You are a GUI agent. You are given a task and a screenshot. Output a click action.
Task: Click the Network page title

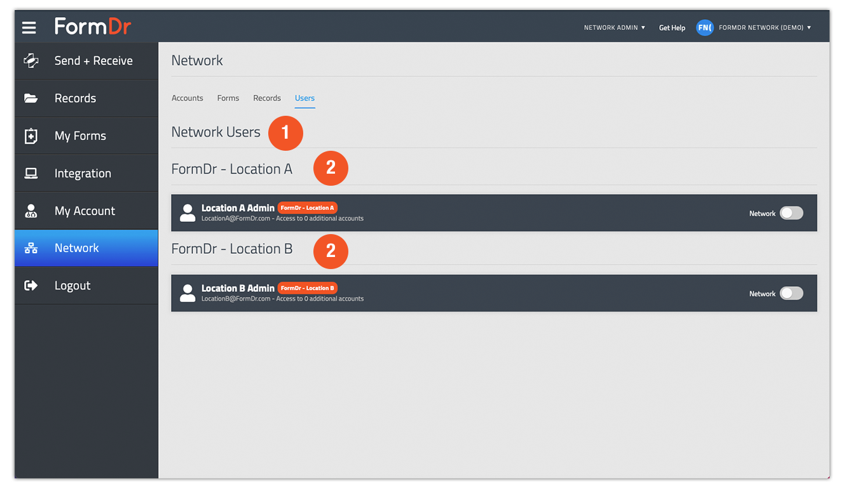click(x=197, y=60)
